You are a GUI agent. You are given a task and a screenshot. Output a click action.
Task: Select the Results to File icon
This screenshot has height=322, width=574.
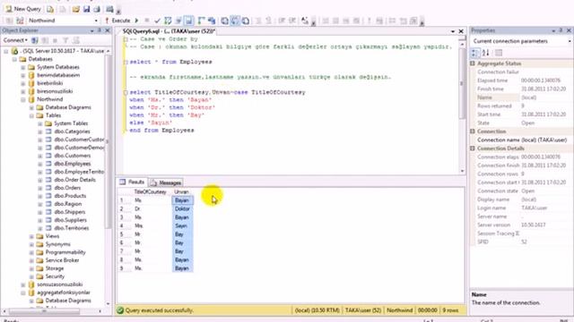pos(246,21)
